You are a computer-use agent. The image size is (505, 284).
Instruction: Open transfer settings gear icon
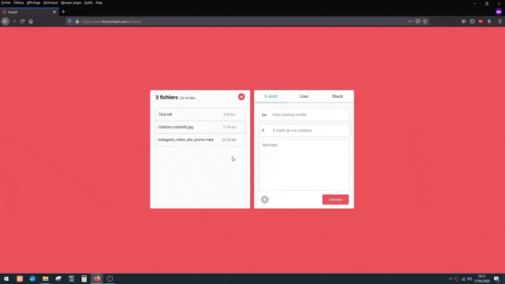click(264, 200)
